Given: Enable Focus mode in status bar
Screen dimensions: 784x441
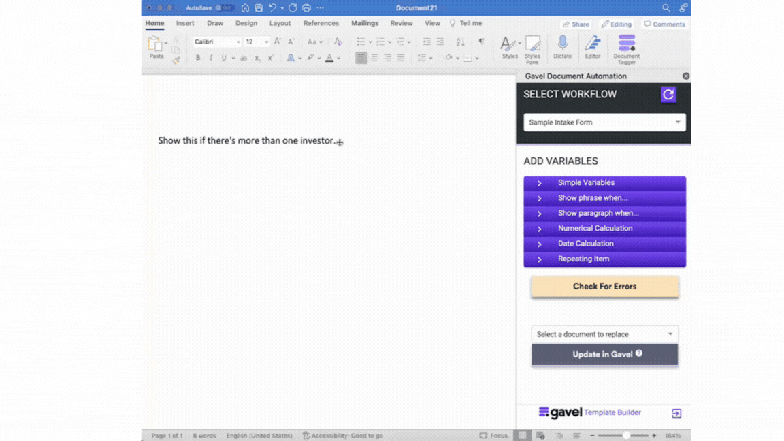Looking at the screenshot, I should click(x=495, y=436).
